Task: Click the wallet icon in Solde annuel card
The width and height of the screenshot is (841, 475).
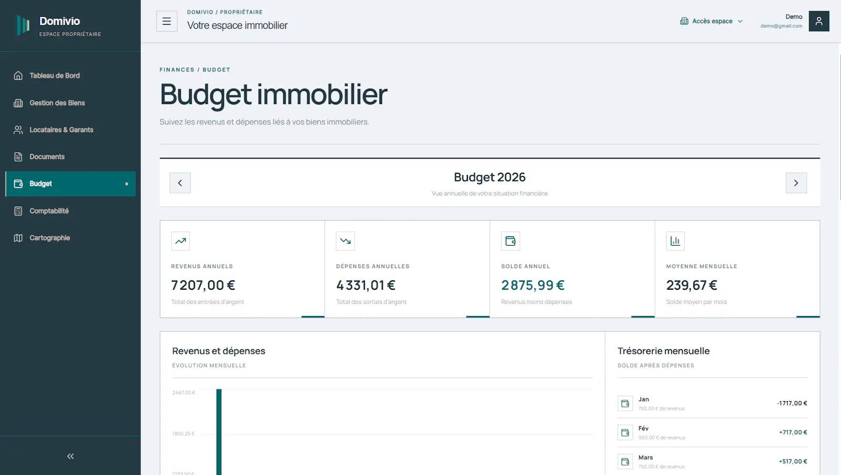Action: coord(510,241)
